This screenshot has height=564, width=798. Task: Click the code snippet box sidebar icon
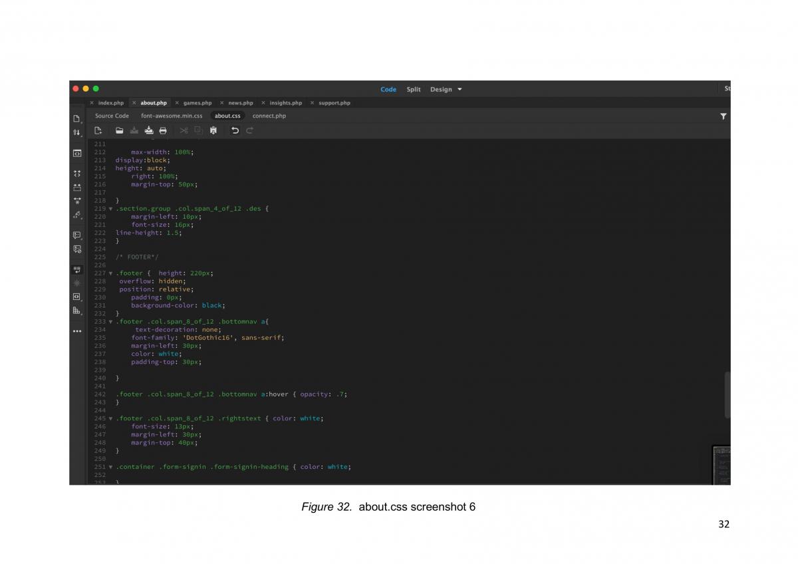click(77, 296)
